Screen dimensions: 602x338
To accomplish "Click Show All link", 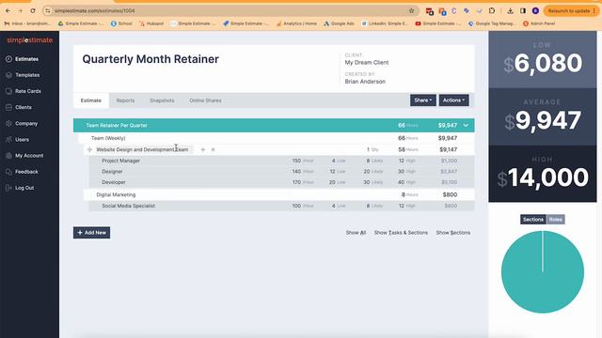I will coord(356,233).
